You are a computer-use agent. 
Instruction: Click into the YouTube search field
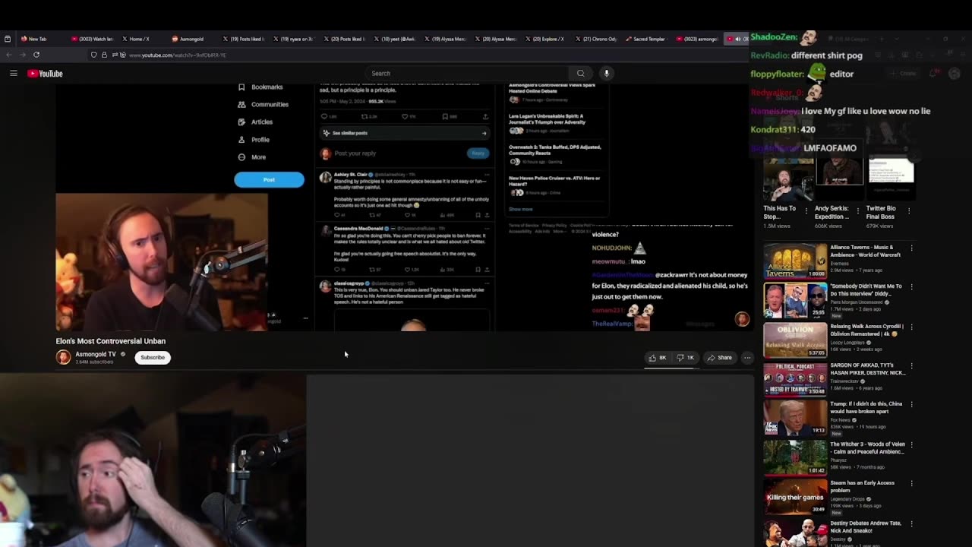[467, 74]
